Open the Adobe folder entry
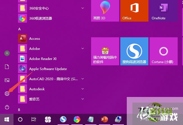The height and width of the screenshot is (125, 183). (x=51, y=48)
